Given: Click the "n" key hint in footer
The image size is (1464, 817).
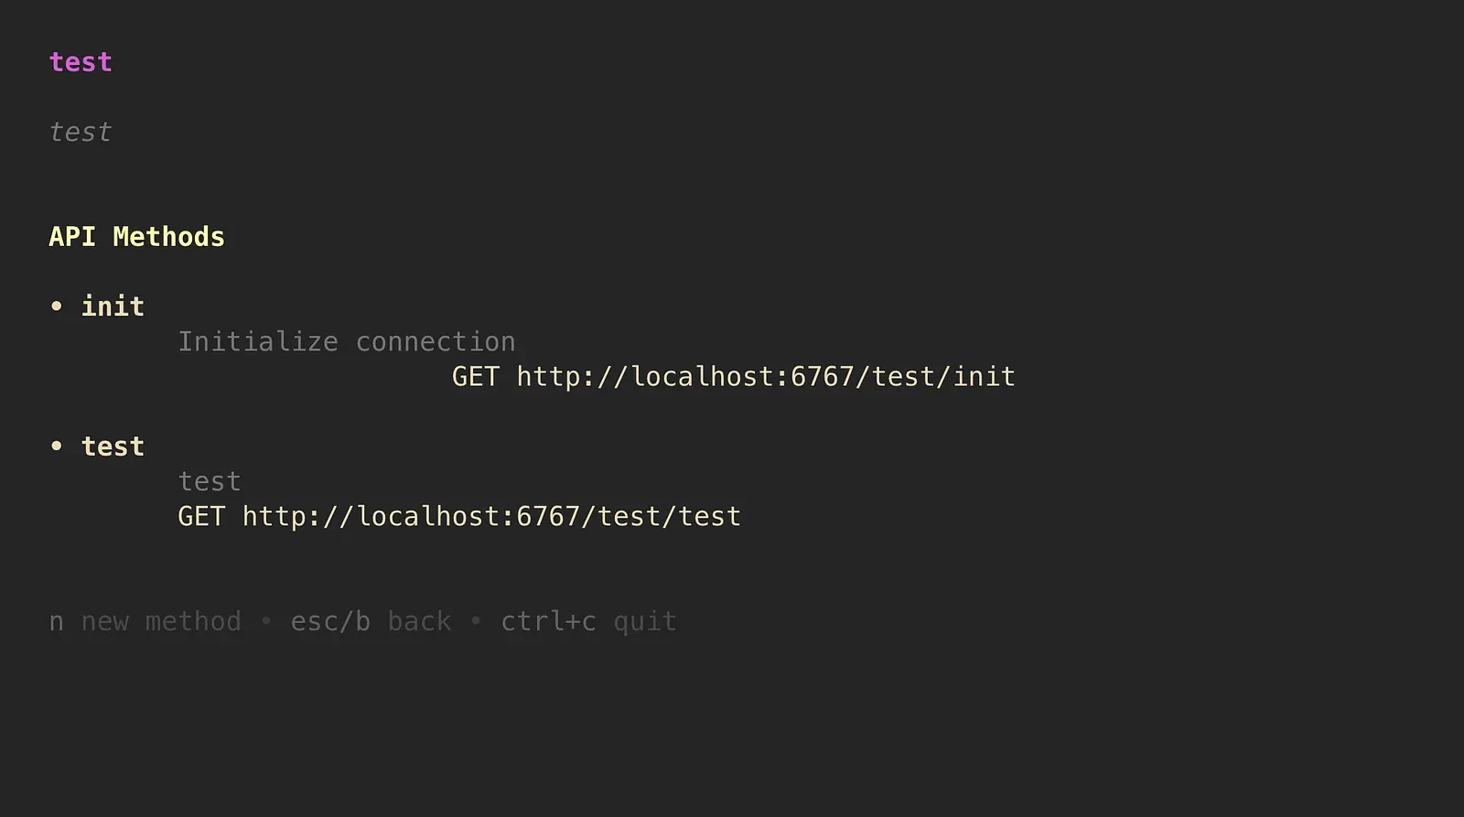Looking at the screenshot, I should pos(57,622).
